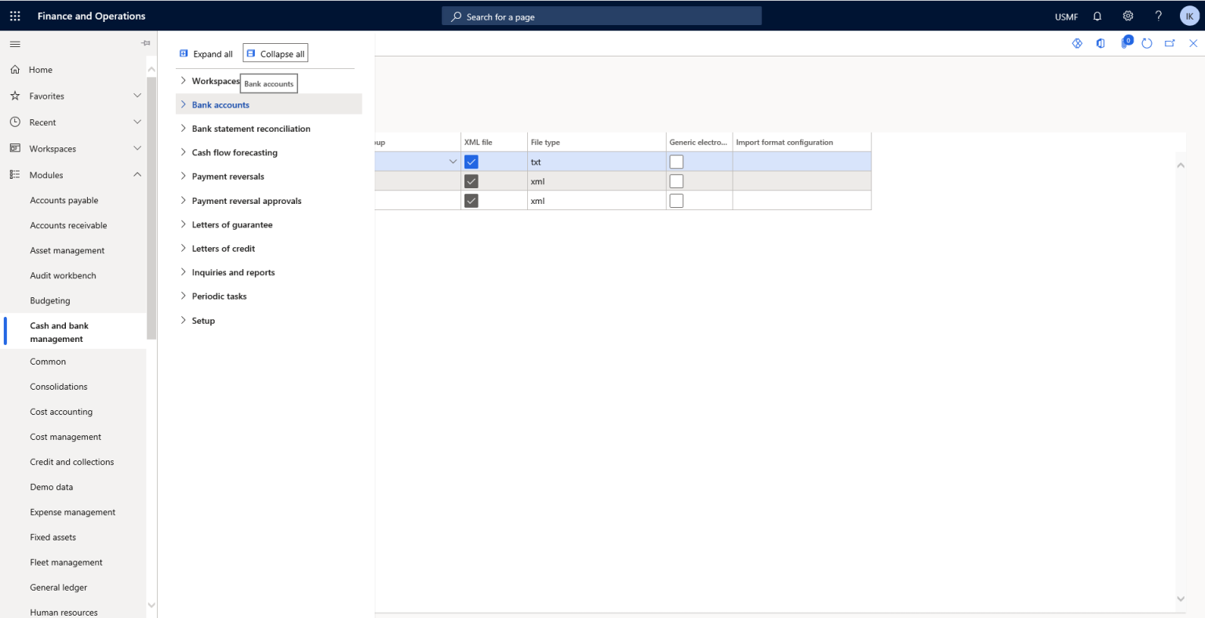Open notifications via the bell icon

1097,16
